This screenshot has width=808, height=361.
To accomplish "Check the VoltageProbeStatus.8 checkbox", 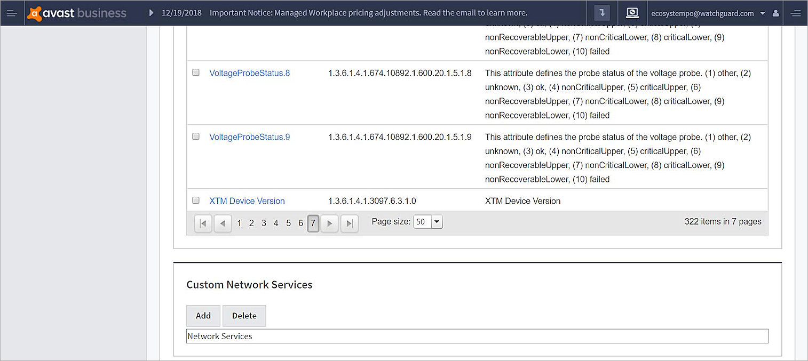I will coord(195,72).
